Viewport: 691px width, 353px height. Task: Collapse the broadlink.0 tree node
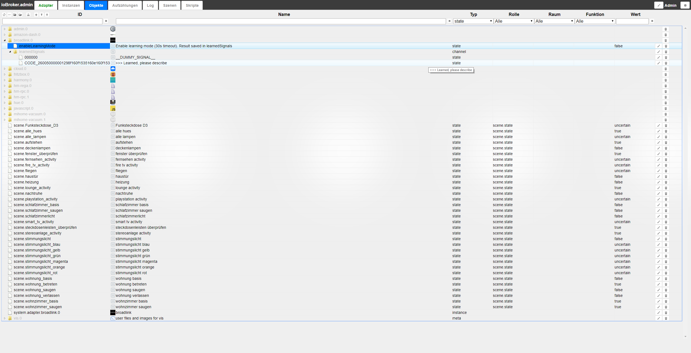pyautogui.click(x=5, y=40)
